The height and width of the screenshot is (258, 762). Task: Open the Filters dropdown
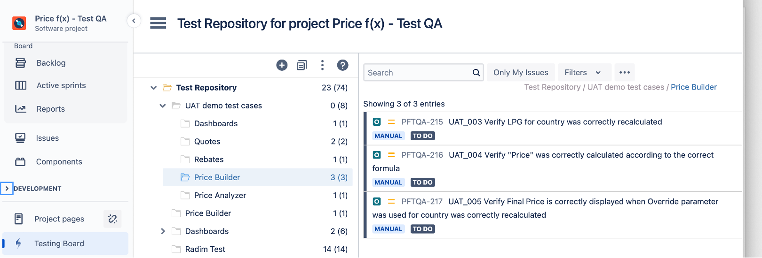click(x=583, y=72)
